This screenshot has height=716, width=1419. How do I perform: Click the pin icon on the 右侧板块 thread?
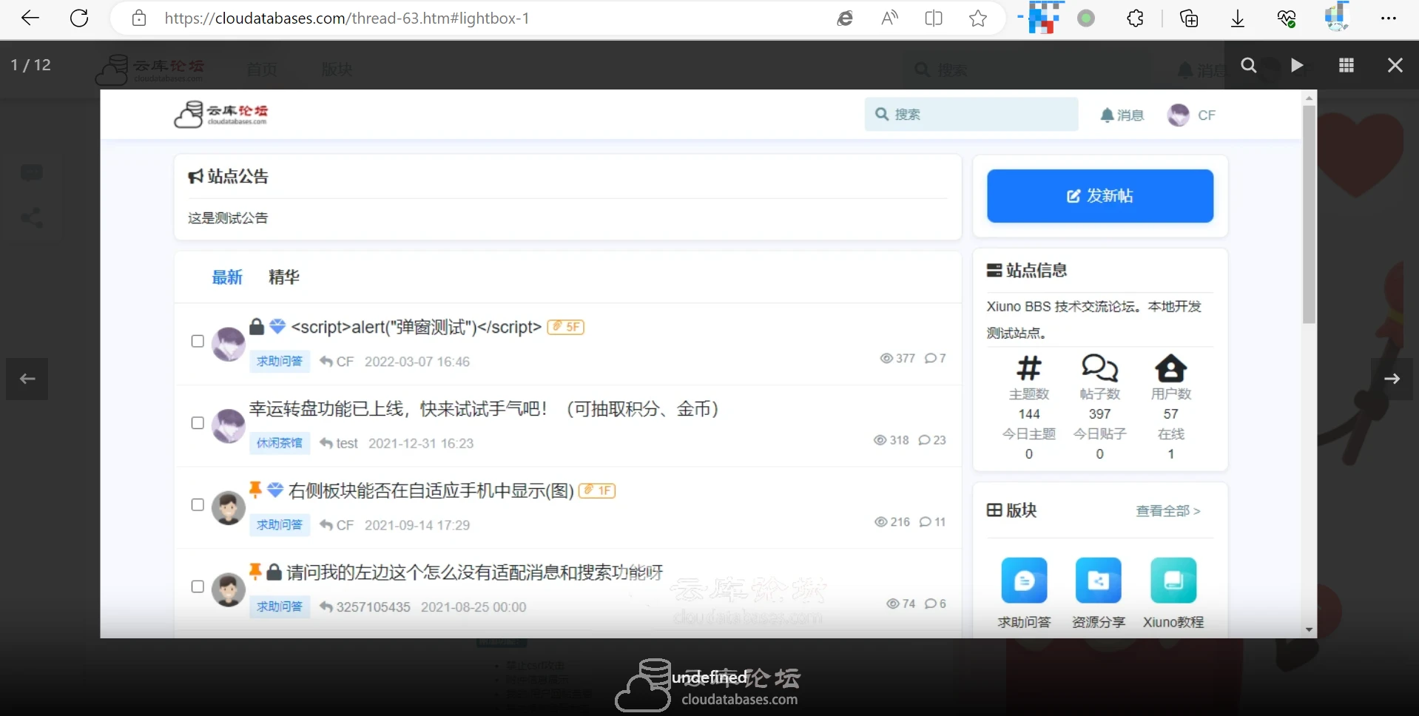pos(255,490)
